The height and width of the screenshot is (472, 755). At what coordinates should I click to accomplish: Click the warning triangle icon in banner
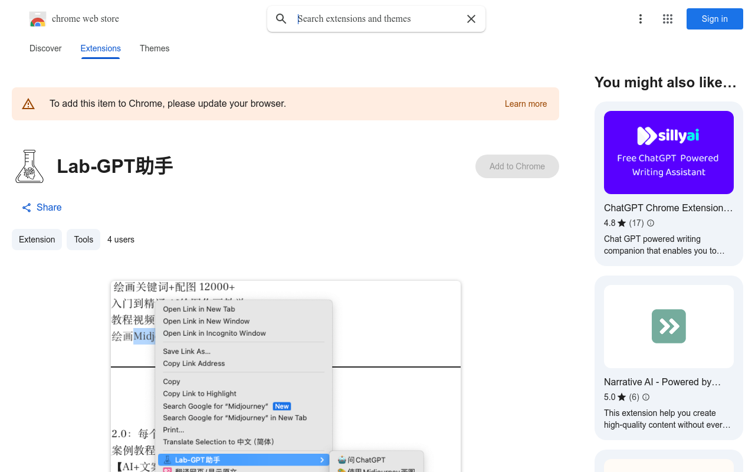click(28, 104)
